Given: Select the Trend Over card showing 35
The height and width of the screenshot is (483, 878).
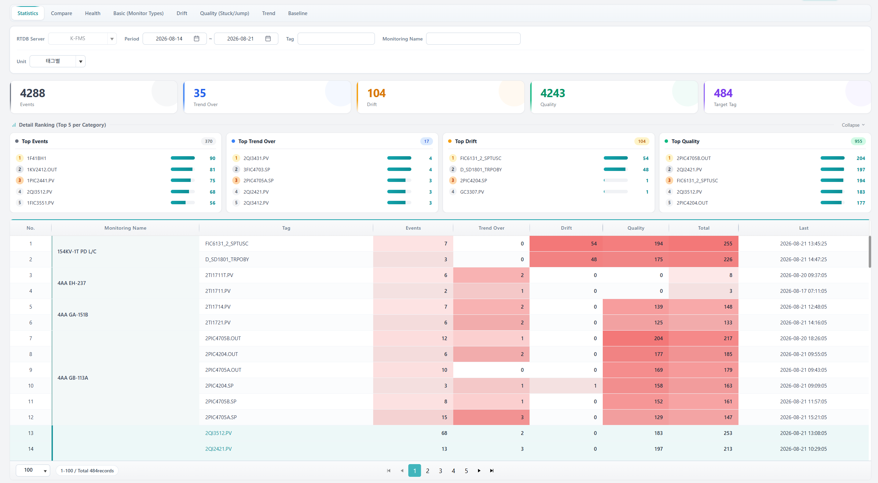Looking at the screenshot, I should click(x=267, y=97).
